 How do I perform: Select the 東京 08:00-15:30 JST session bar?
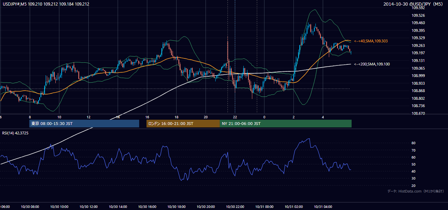click(x=84, y=124)
